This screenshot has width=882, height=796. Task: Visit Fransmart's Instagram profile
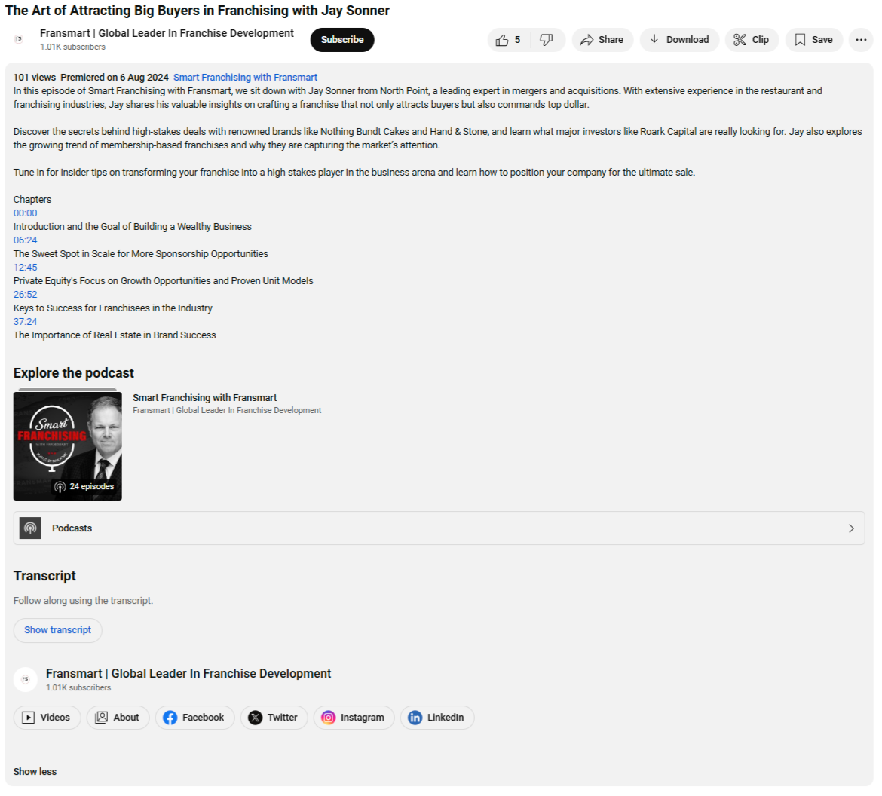click(x=354, y=718)
